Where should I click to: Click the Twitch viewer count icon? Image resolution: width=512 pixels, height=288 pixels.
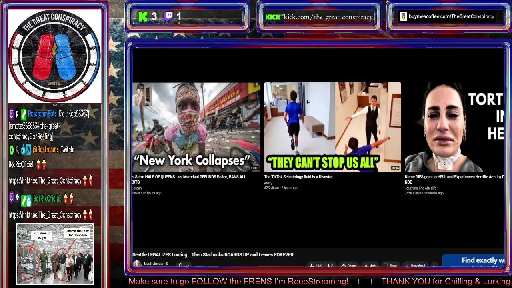click(168, 16)
